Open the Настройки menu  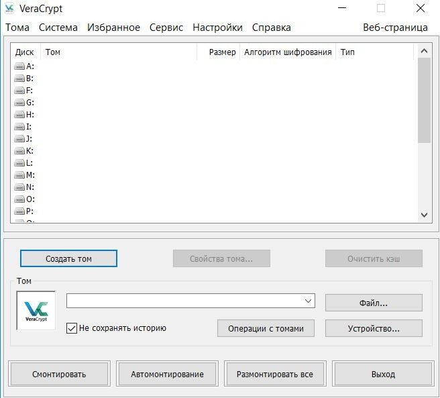pyautogui.click(x=217, y=28)
